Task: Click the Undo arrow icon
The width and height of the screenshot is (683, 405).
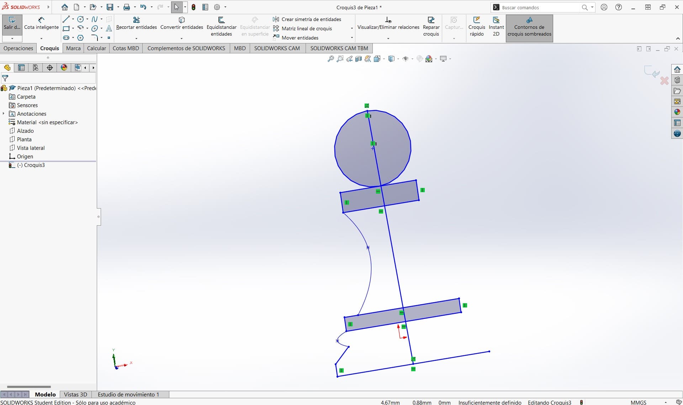Action: point(143,7)
